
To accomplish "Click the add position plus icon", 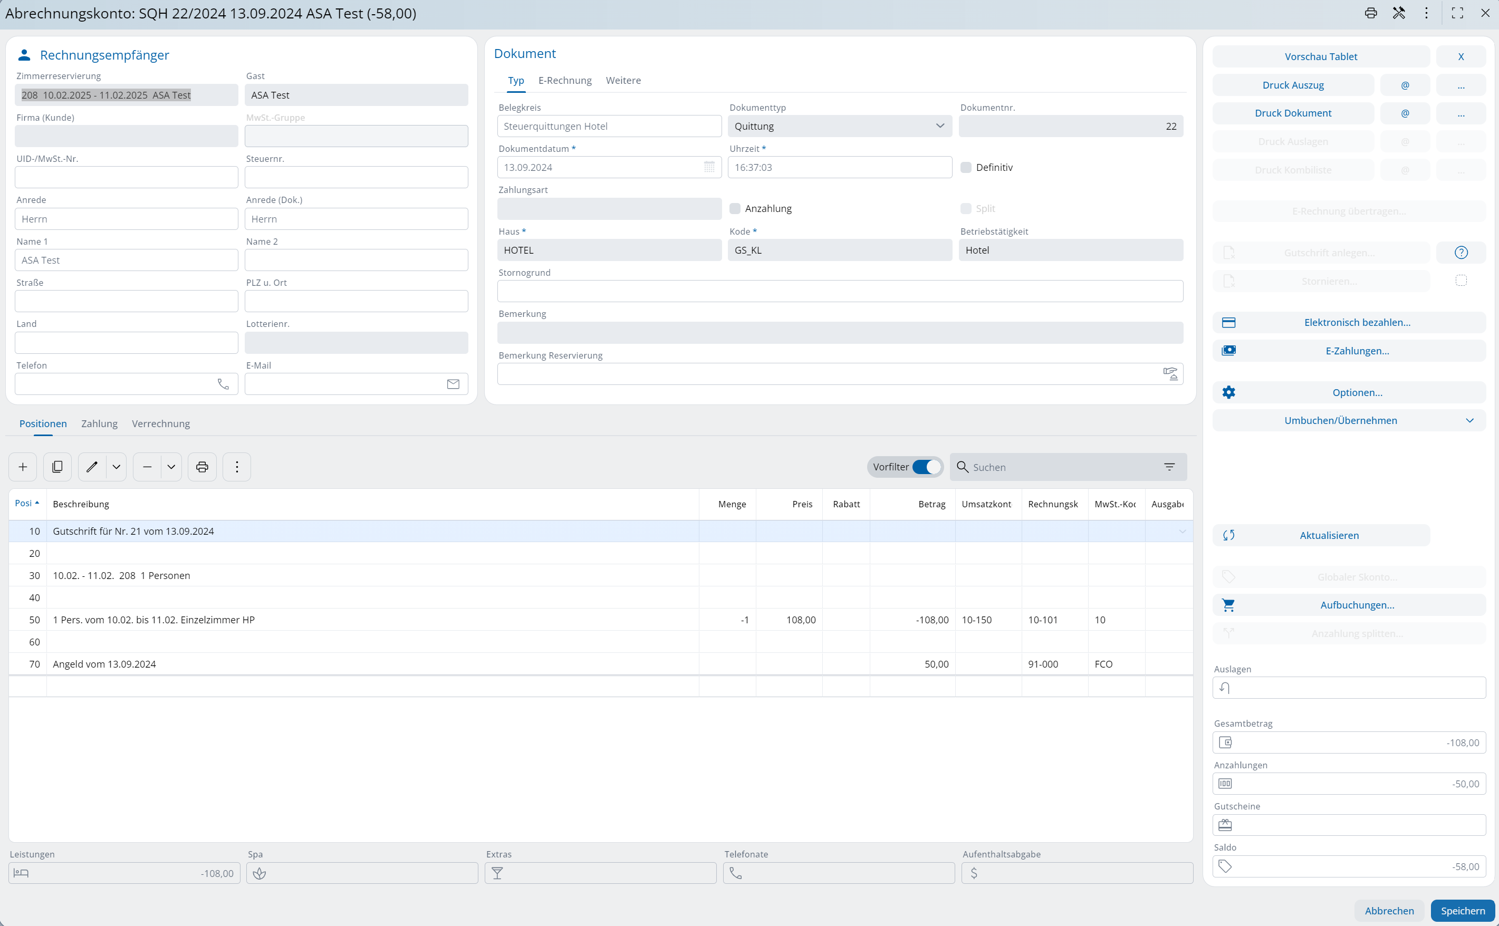I will [x=23, y=467].
